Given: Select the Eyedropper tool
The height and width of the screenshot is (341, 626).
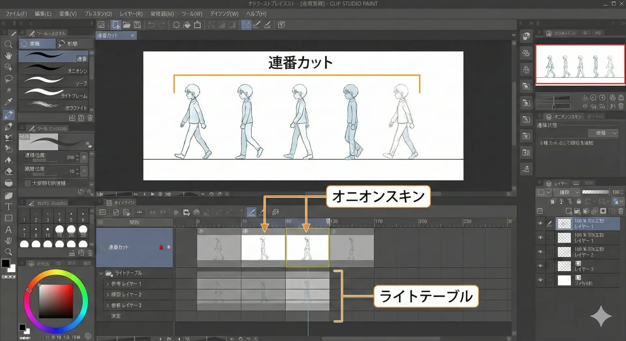Looking at the screenshot, I should pyautogui.click(x=8, y=102).
